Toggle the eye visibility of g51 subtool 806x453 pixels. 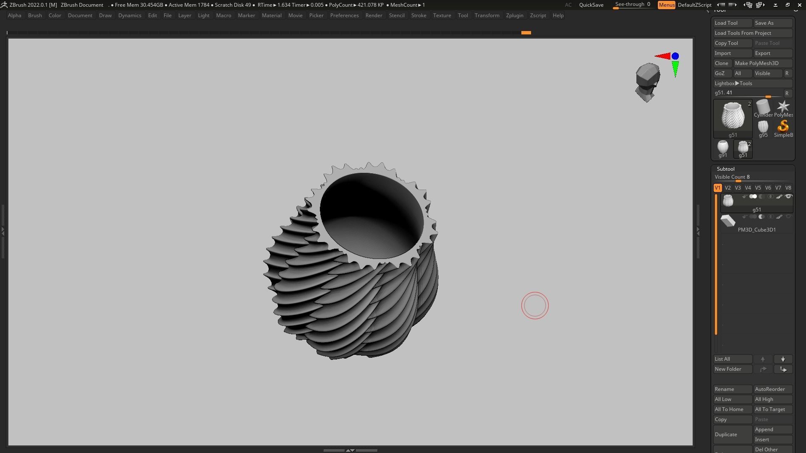788,197
